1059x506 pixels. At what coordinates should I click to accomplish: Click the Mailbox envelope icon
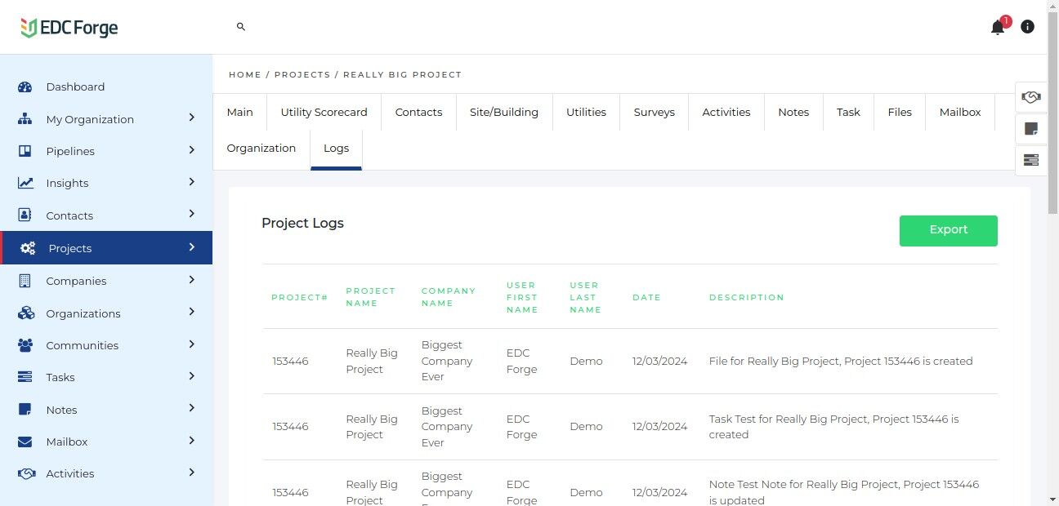25,442
